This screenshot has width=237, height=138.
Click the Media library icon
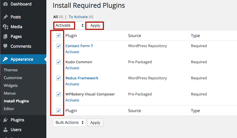pyautogui.click(x=5, y=27)
